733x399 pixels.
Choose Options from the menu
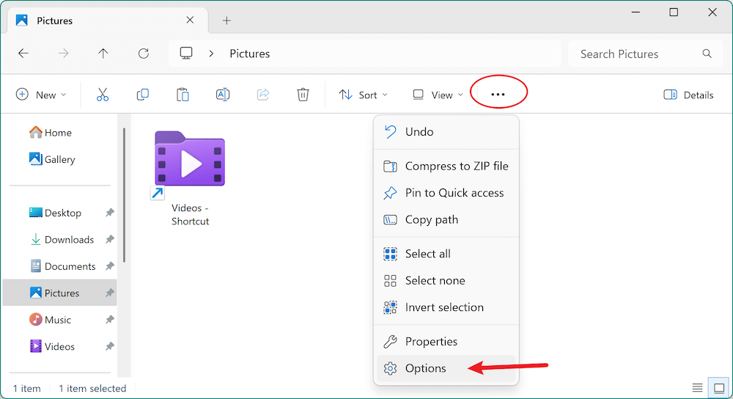pos(446,368)
